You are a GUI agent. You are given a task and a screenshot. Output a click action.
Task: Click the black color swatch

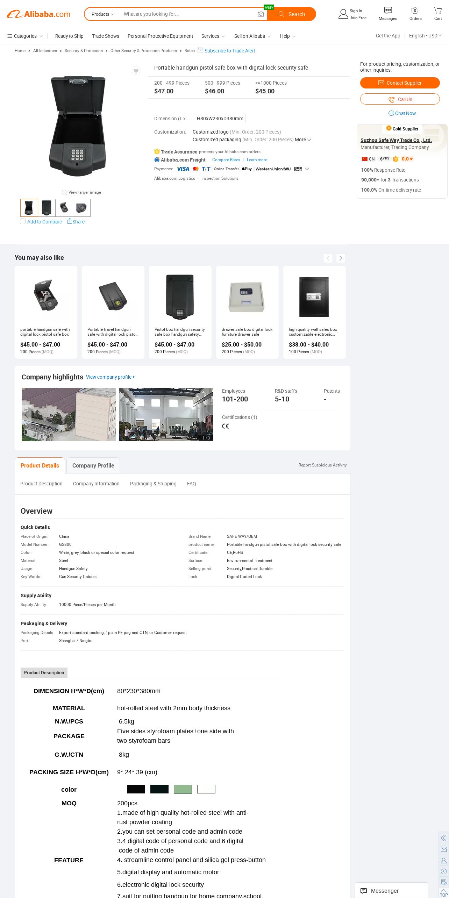(136, 789)
